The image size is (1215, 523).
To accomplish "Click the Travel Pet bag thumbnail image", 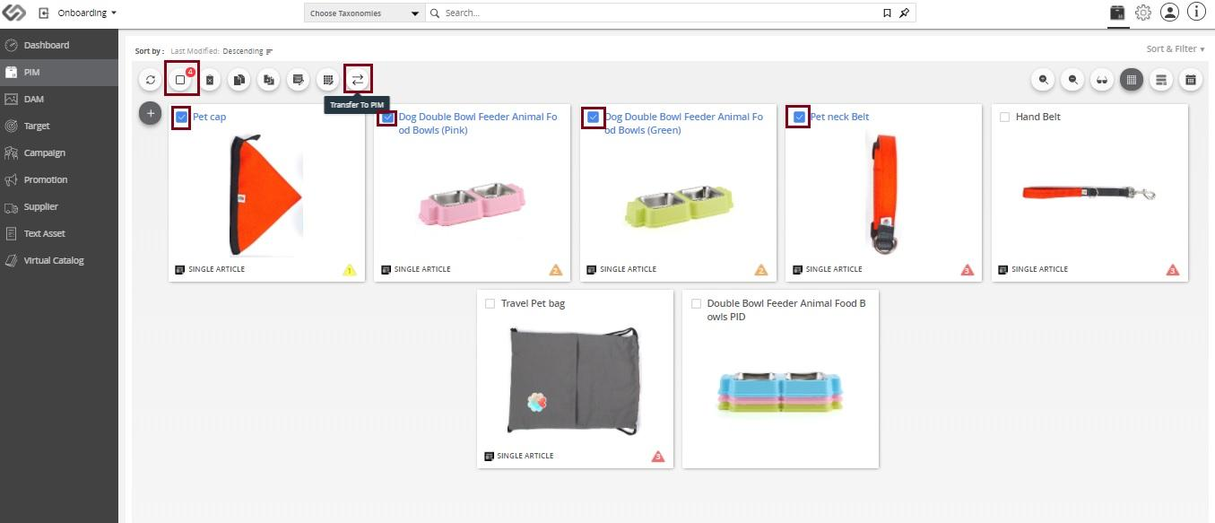I will click(575, 380).
